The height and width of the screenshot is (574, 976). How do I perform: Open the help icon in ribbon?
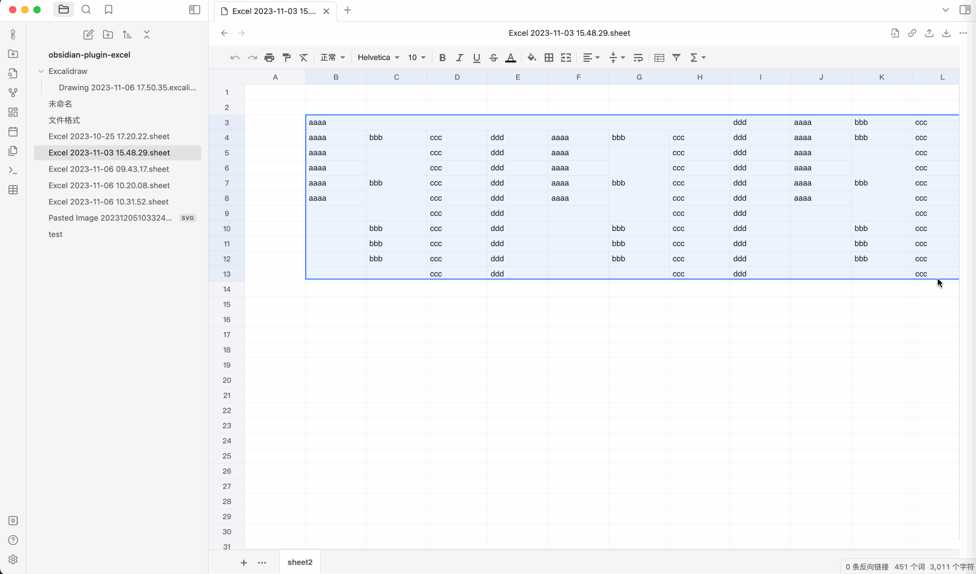point(13,540)
